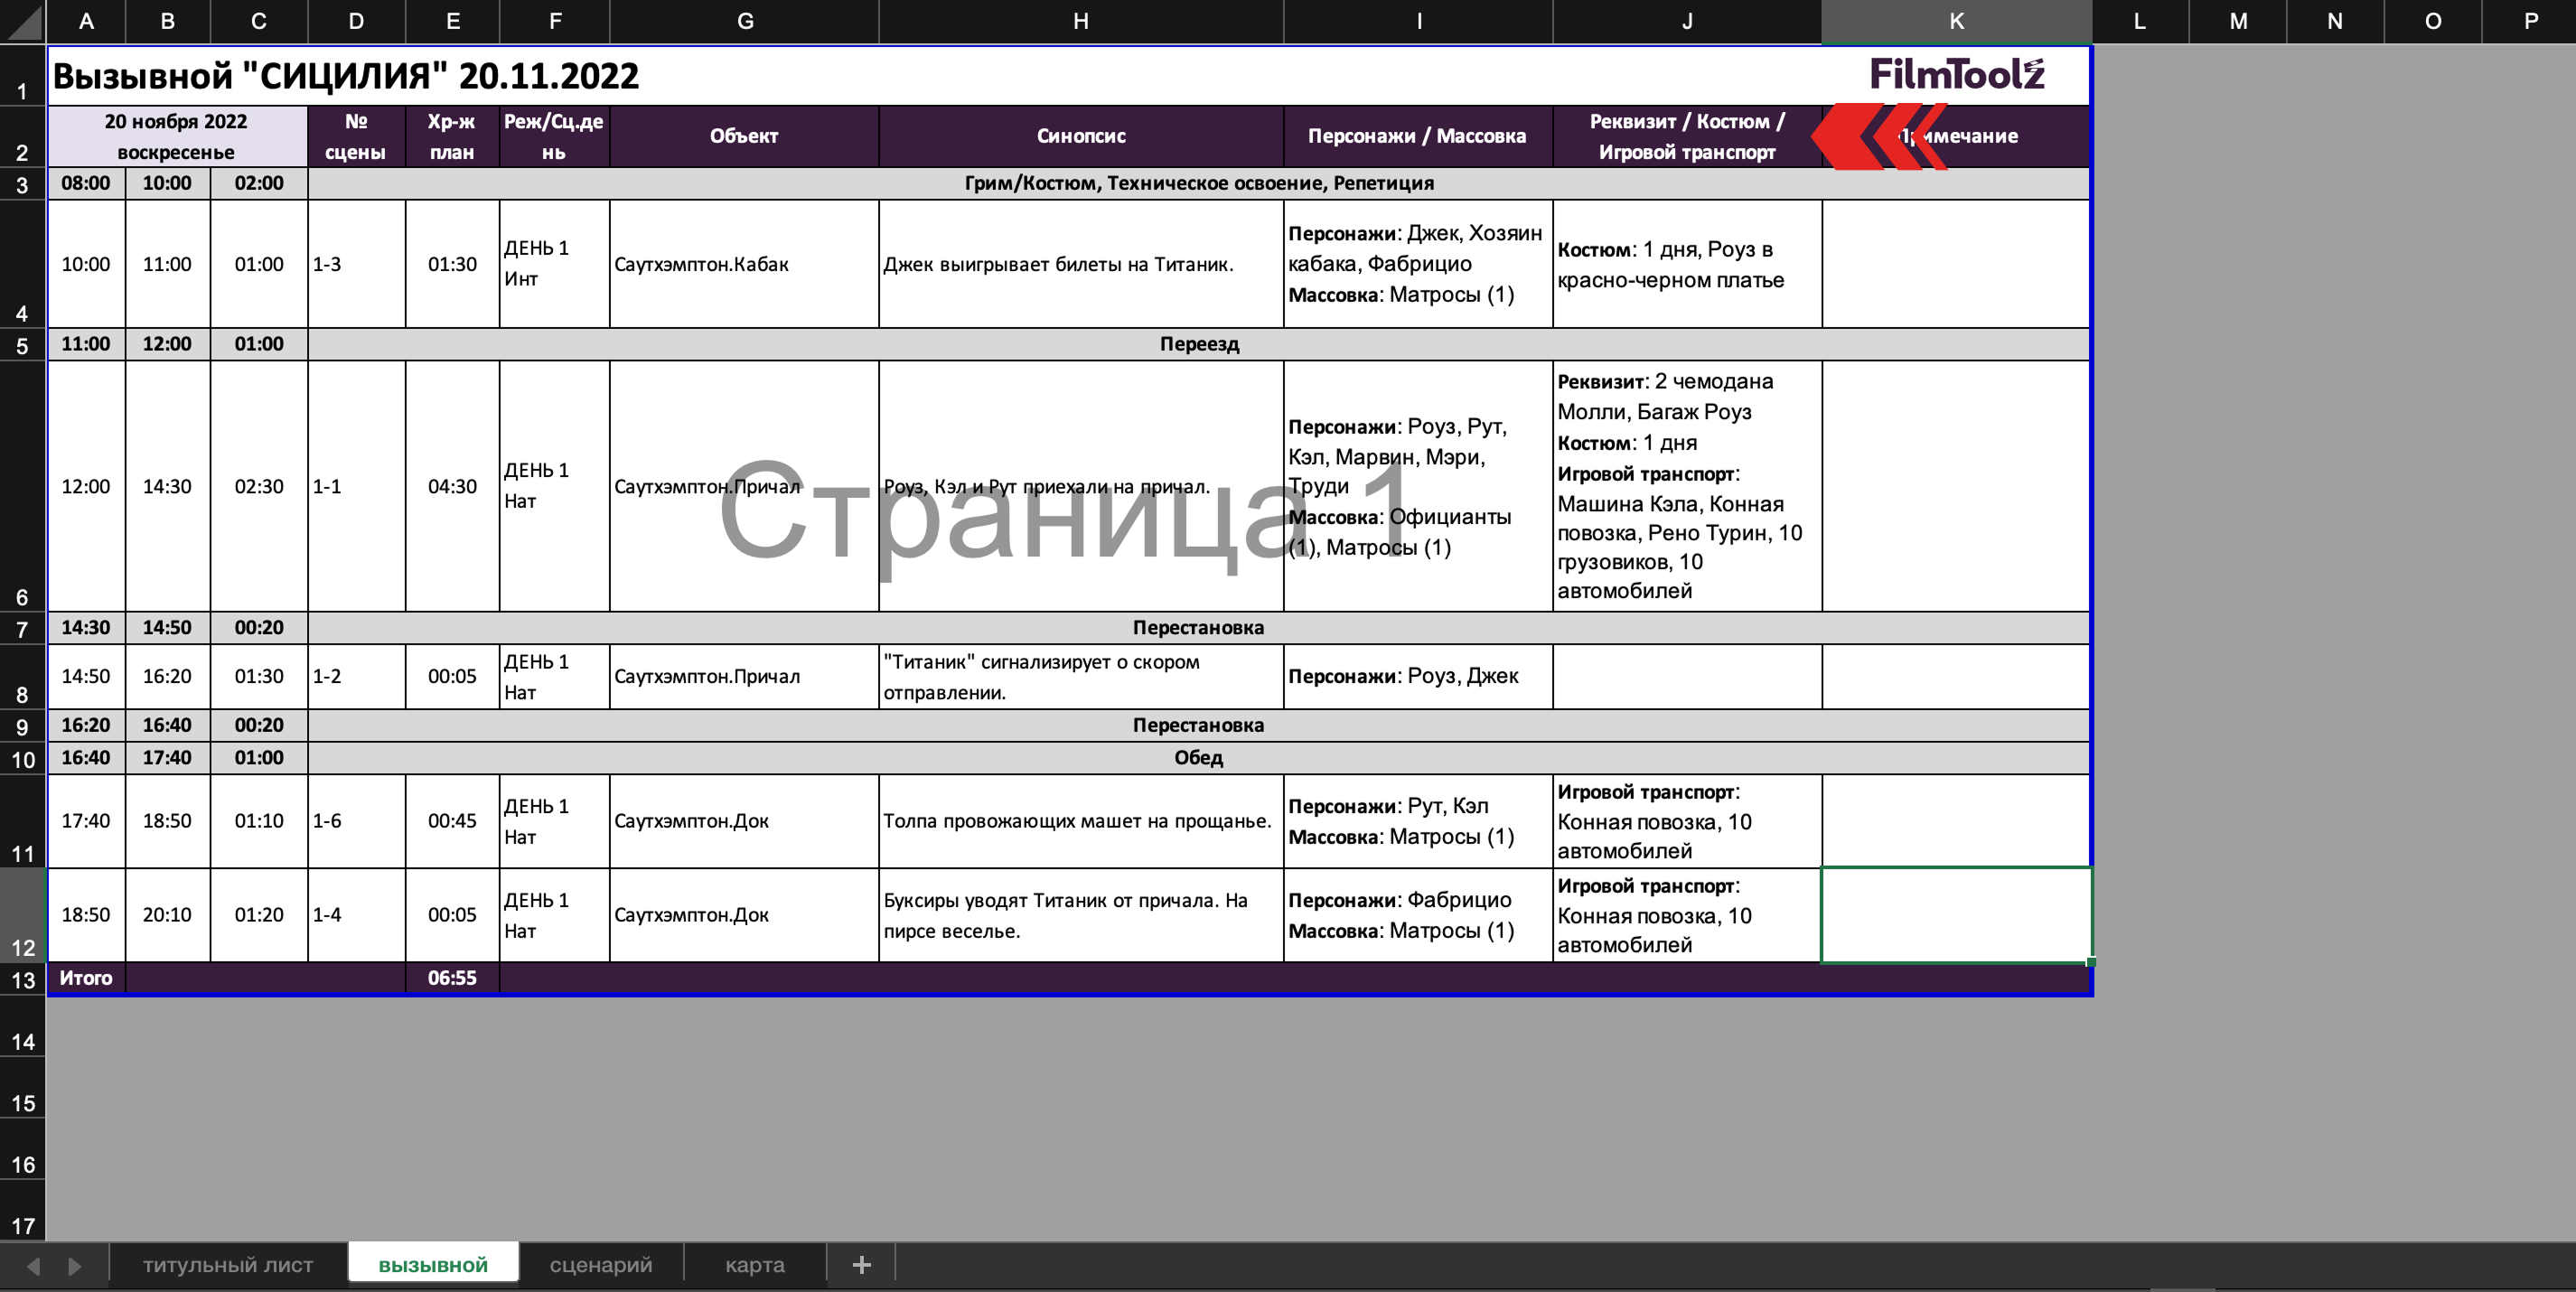
Task: Click the Персонажи / Массовка header cell
Action: click(1417, 136)
